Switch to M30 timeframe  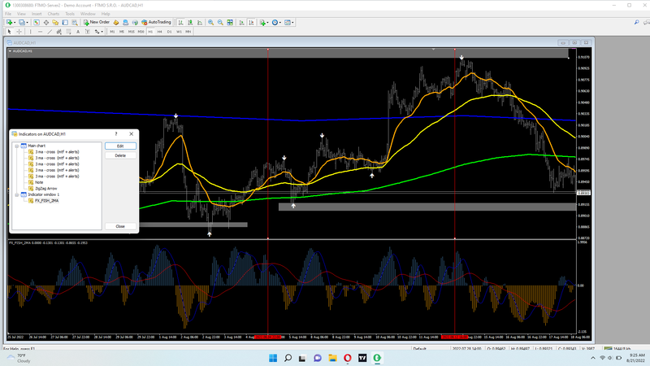[x=141, y=32]
